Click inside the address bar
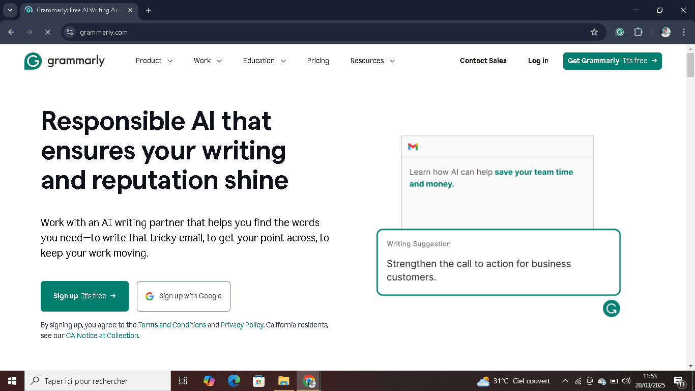This screenshot has height=391, width=695. 204,32
